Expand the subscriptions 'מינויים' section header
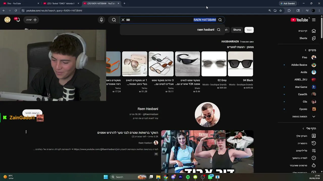 click(310, 50)
